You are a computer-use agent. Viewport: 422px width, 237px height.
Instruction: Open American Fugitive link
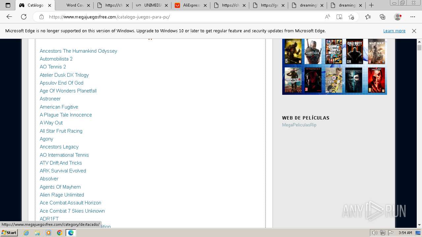59,107
